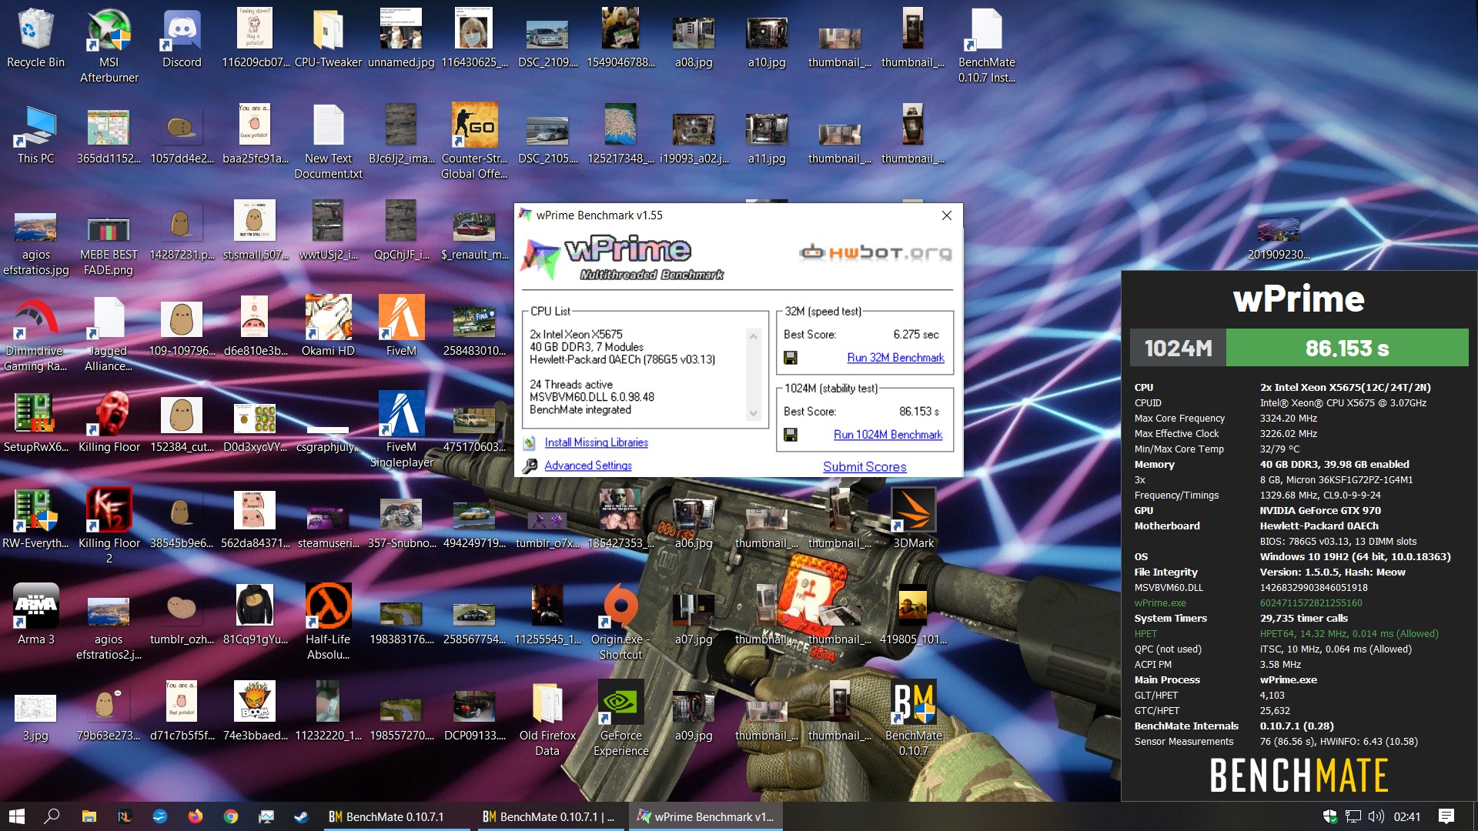The width and height of the screenshot is (1478, 831).
Task: Open Origin.exe shortcut icon
Action: tap(620, 623)
